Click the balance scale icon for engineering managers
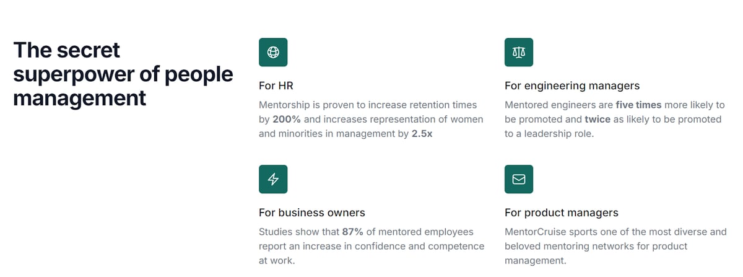 [x=519, y=52]
